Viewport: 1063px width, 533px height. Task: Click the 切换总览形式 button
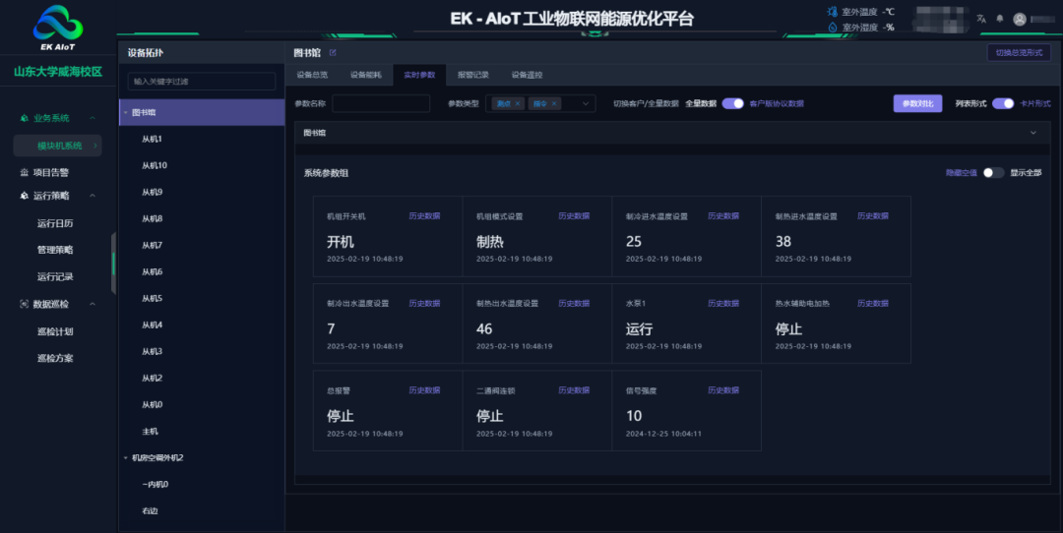1019,52
